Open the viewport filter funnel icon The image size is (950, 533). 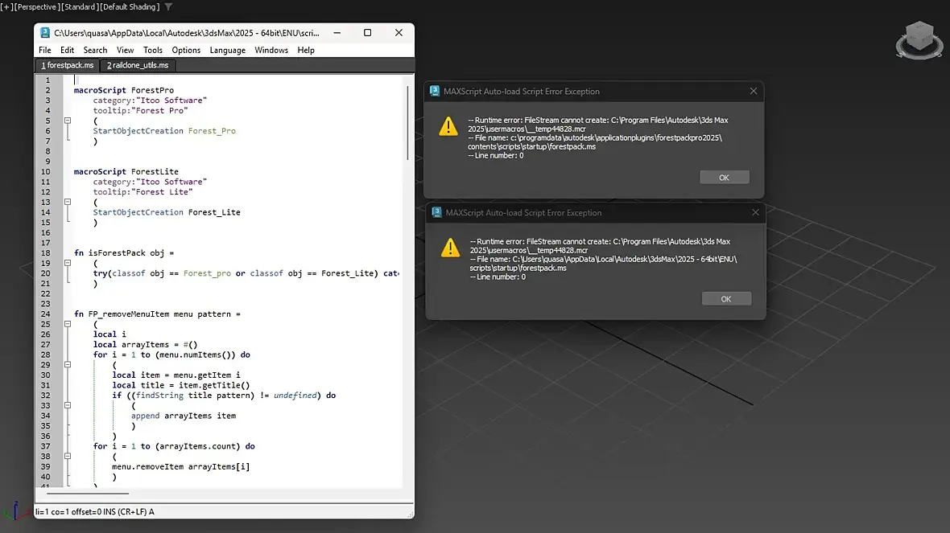pyautogui.click(x=168, y=6)
